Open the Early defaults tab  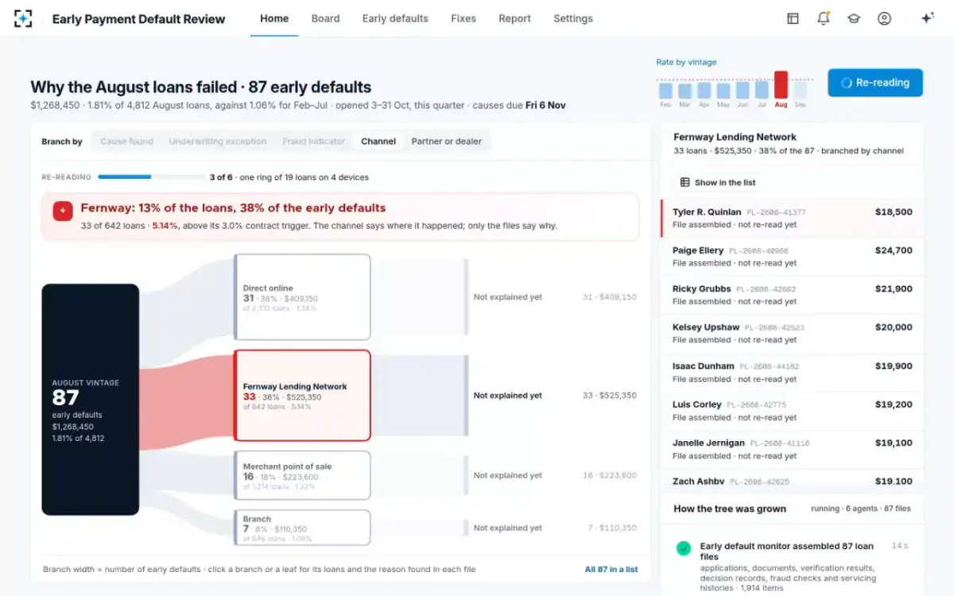[x=395, y=18]
